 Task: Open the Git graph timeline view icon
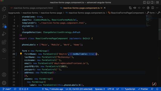pyautogui.click(x=4, y=50)
